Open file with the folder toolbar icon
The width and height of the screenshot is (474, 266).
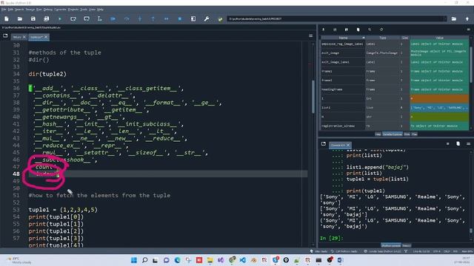[20, 18]
